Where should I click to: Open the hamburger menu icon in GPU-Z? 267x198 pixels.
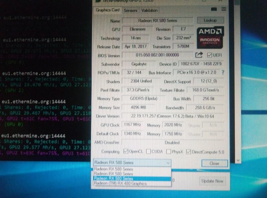(x=224, y=9)
